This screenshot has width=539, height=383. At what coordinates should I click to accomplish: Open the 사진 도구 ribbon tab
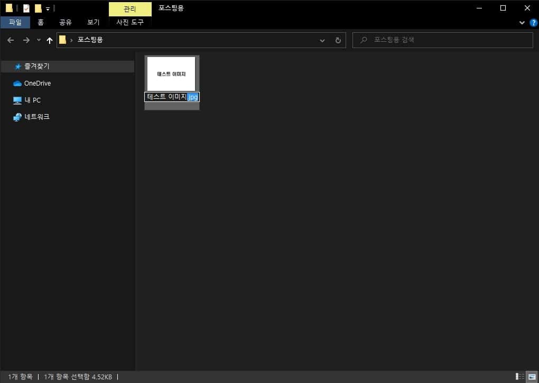point(130,22)
